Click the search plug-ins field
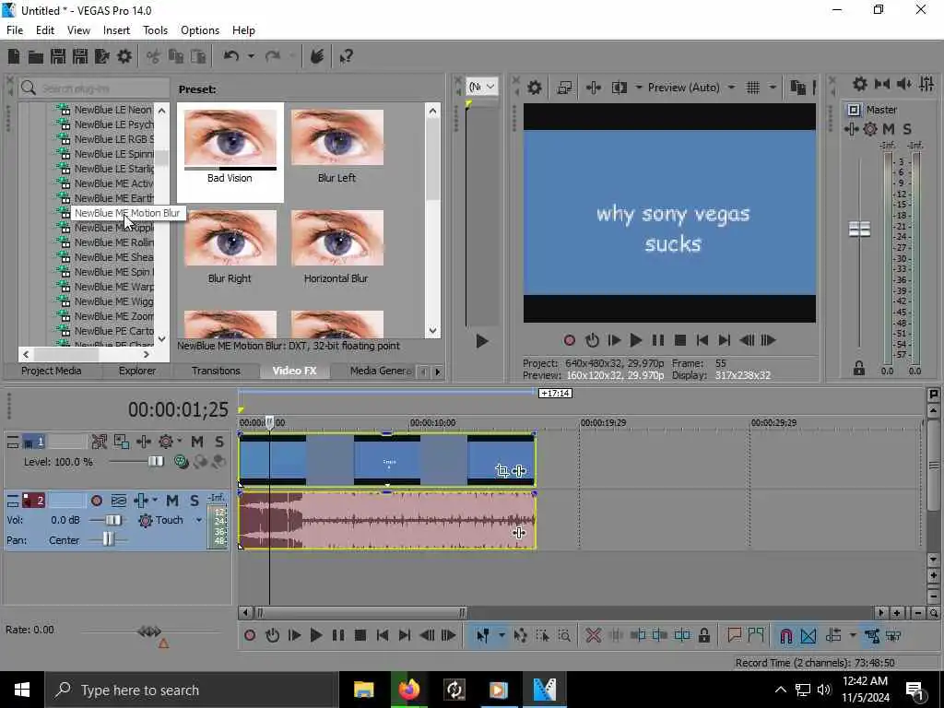This screenshot has width=944, height=708. pos(94,88)
